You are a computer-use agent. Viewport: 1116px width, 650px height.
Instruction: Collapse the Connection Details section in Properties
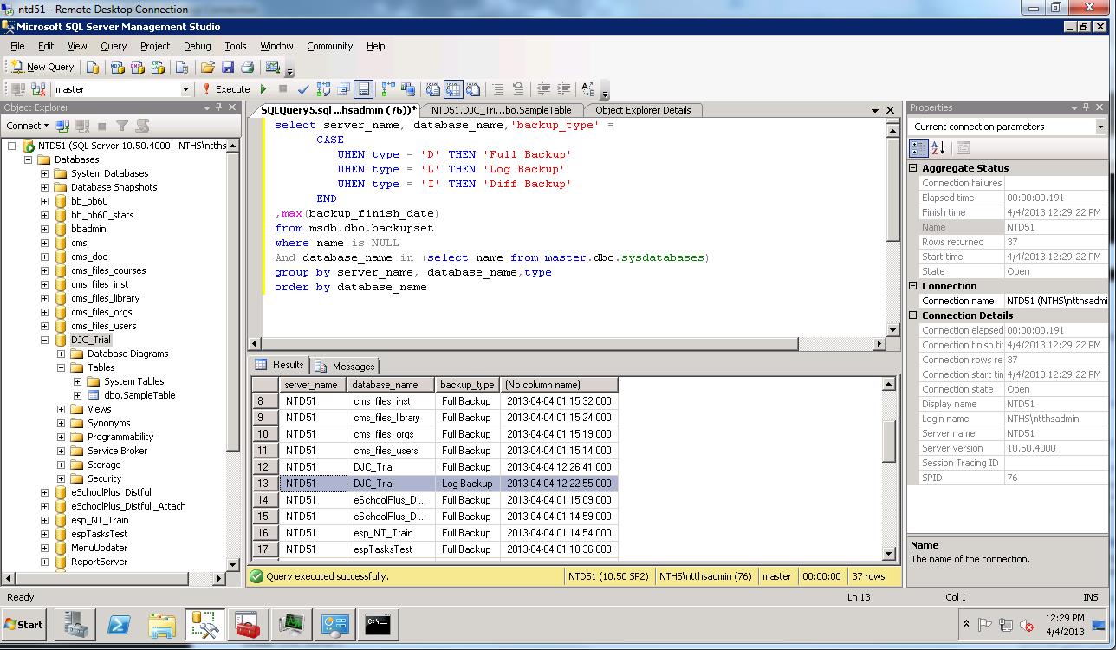click(913, 315)
